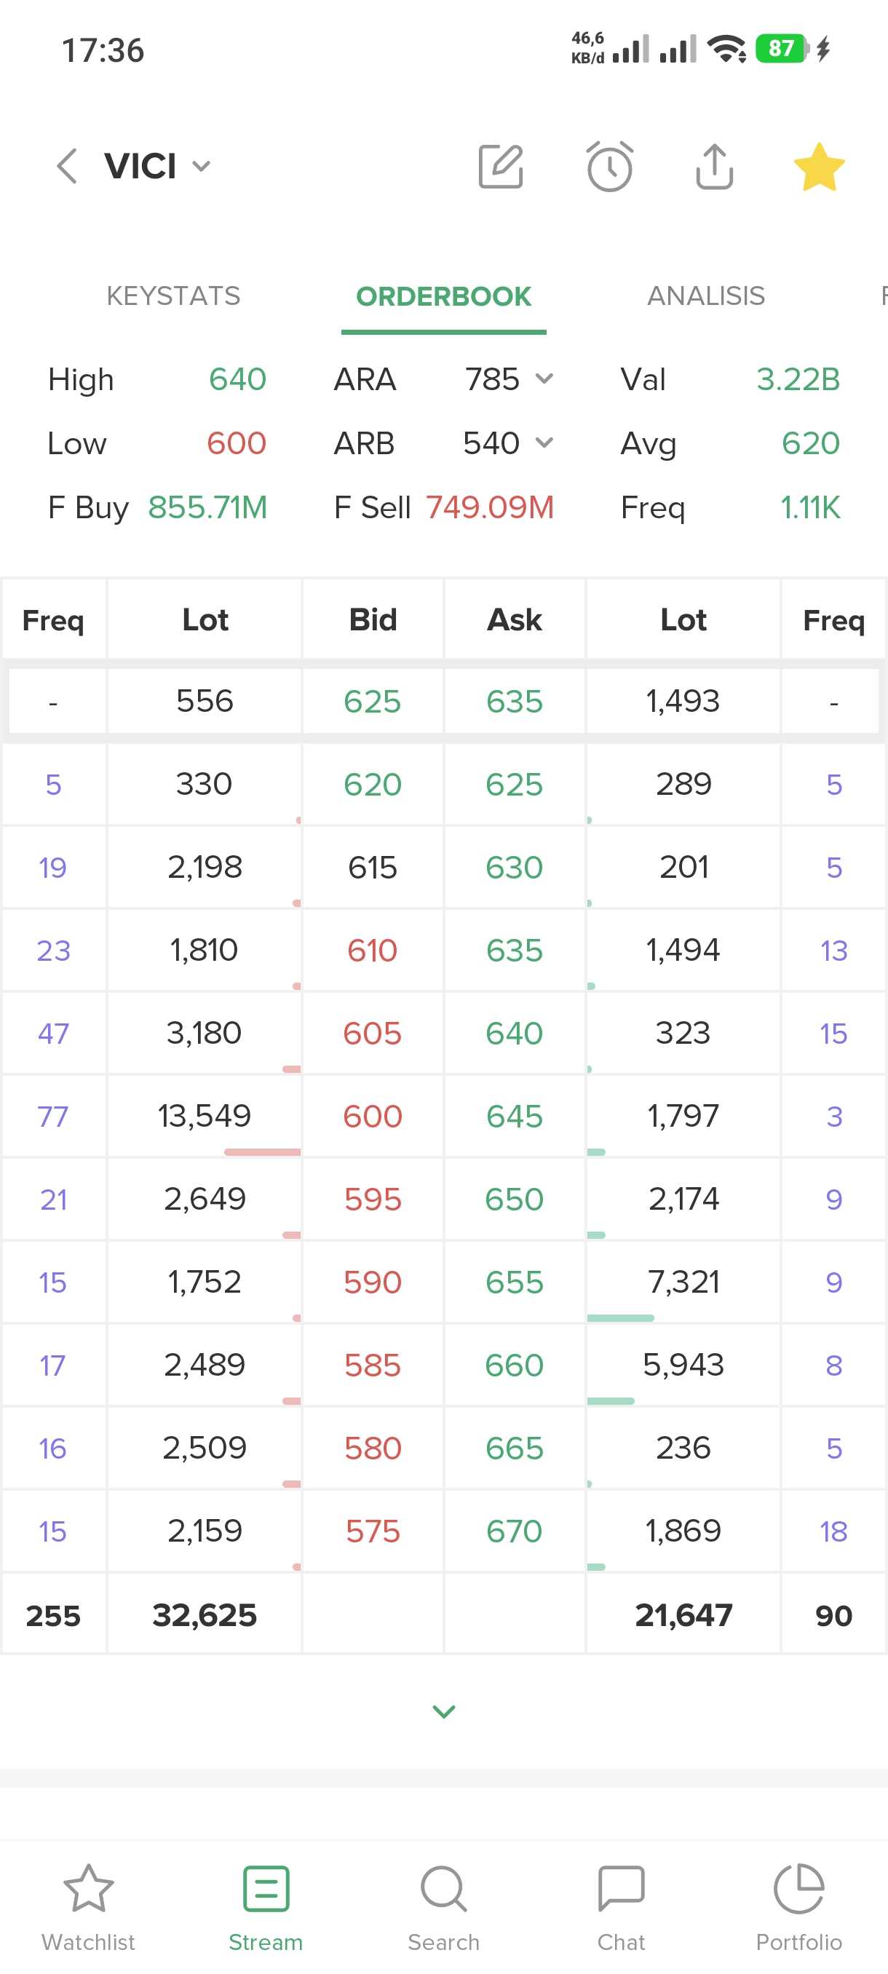Switch to the KEYSTATS tab
This screenshot has width=888, height=1974.
coord(173,296)
